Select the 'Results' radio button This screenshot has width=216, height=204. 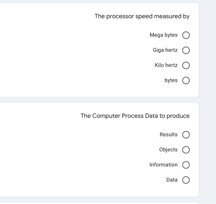click(186, 135)
